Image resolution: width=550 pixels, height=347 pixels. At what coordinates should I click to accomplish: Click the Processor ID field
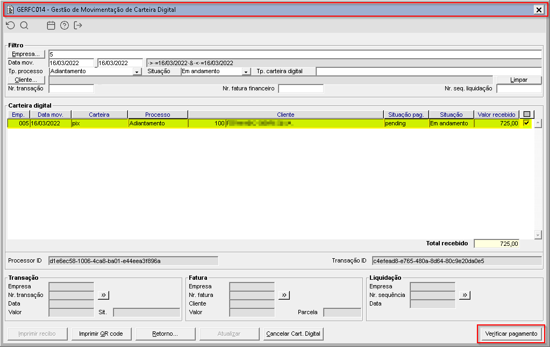coord(133,261)
